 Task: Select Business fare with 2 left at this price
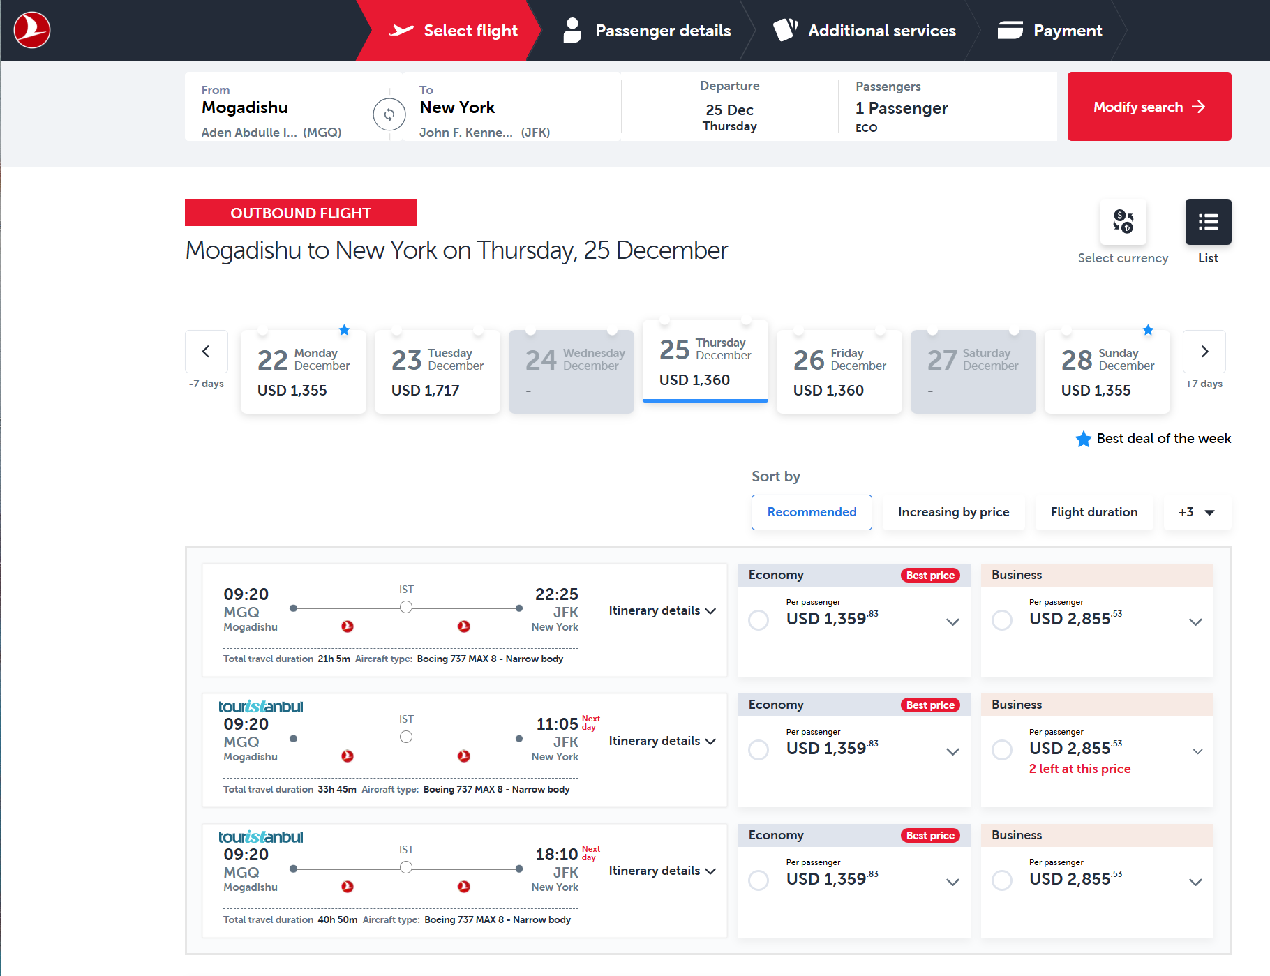pos(1002,750)
